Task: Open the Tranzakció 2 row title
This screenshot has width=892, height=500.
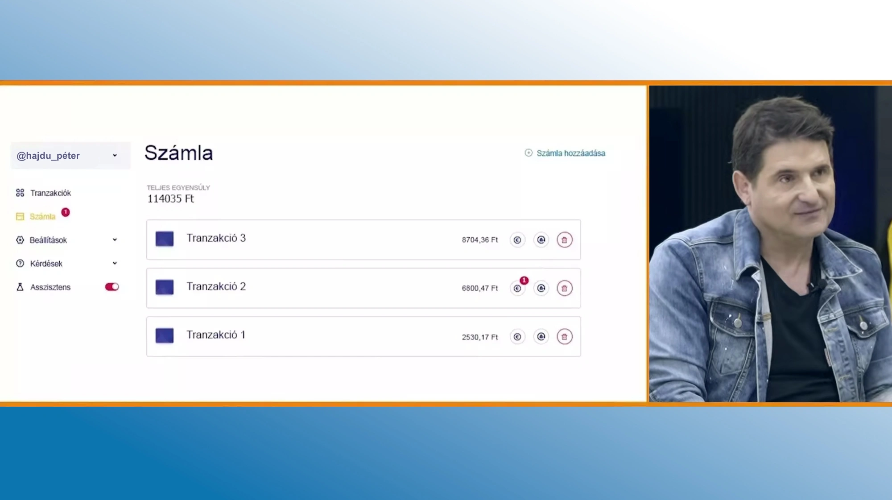Action: pos(216,286)
